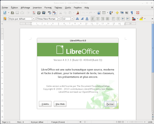Open LibreOffice Help lifebuoy icon
This screenshot has height=124, width=154.
click(138, 13)
